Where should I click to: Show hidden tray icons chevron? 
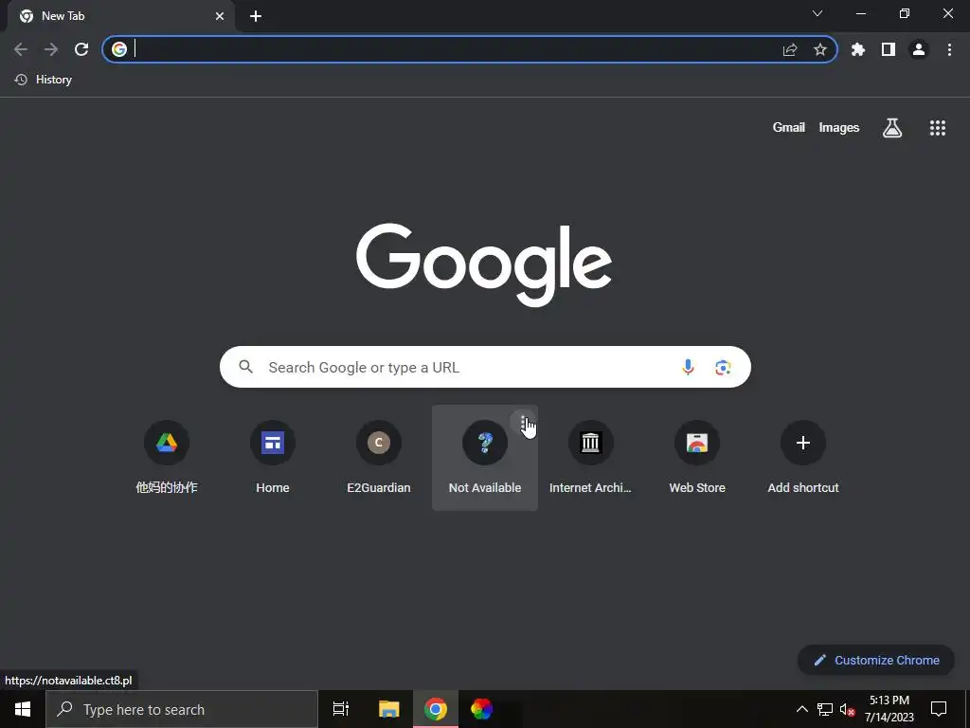801,709
